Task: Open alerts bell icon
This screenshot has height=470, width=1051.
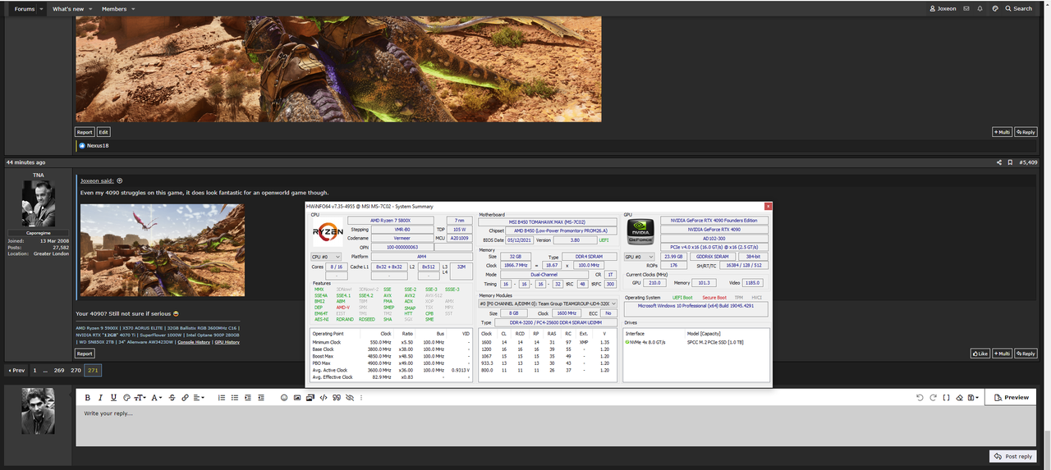Action: (x=980, y=8)
